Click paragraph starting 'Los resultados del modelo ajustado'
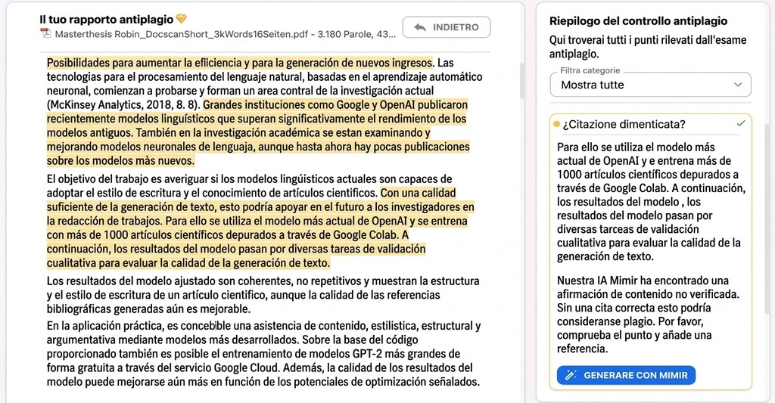 point(263,295)
